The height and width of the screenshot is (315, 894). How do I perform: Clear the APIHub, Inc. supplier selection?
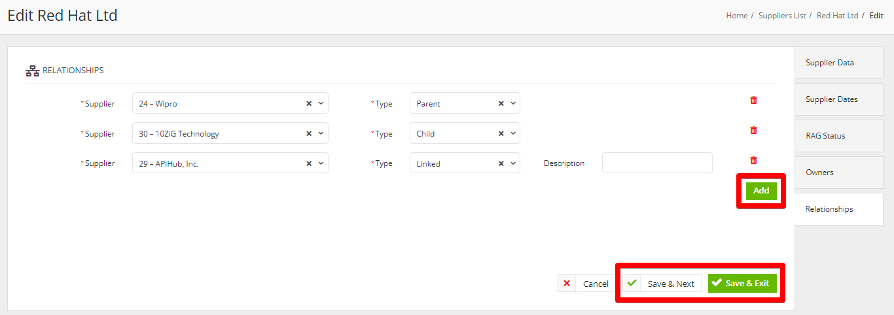tap(309, 163)
